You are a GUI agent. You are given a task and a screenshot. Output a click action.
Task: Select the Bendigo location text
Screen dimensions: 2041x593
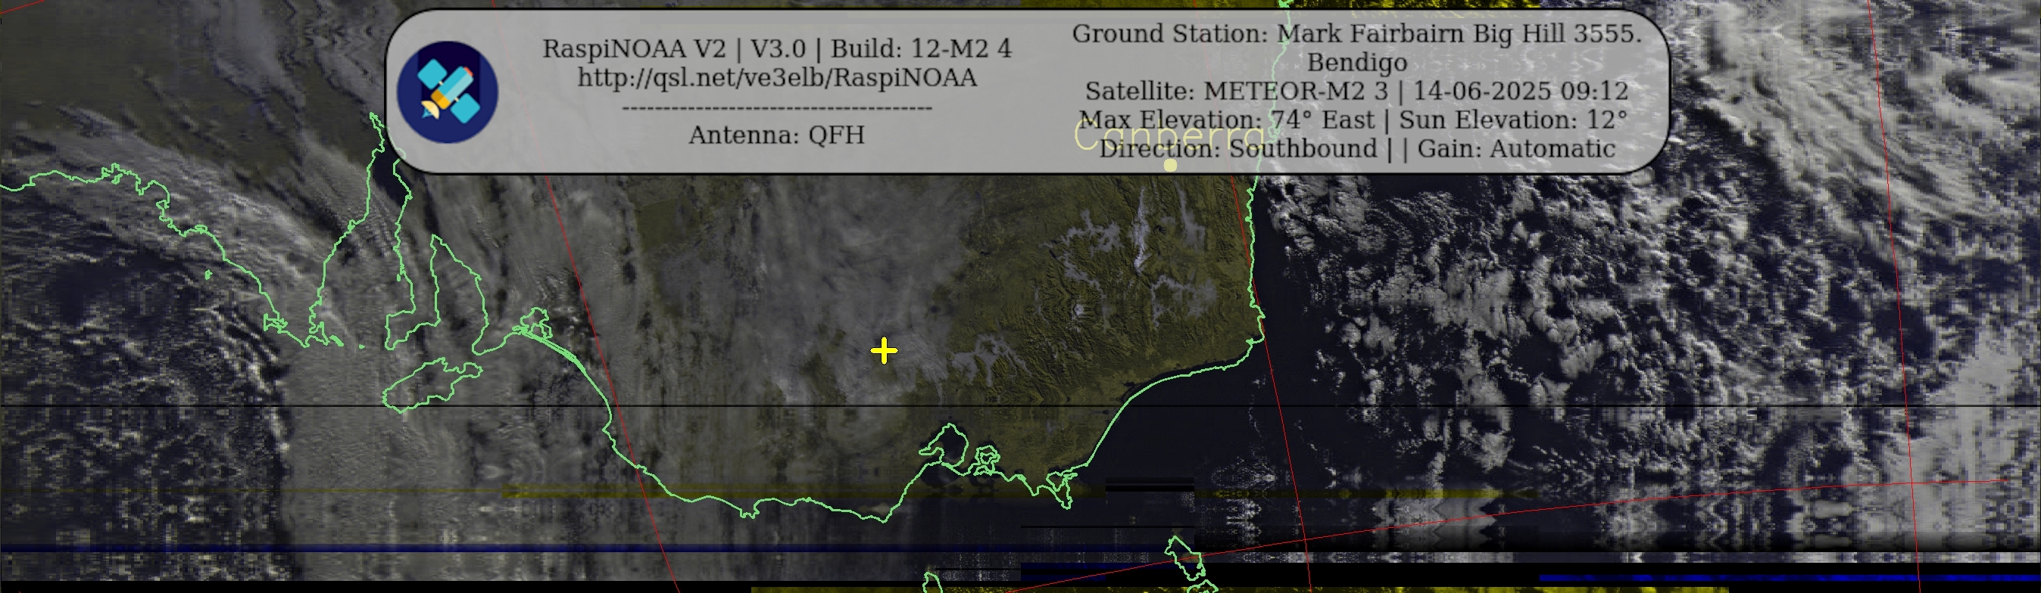pyautogui.click(x=1356, y=63)
